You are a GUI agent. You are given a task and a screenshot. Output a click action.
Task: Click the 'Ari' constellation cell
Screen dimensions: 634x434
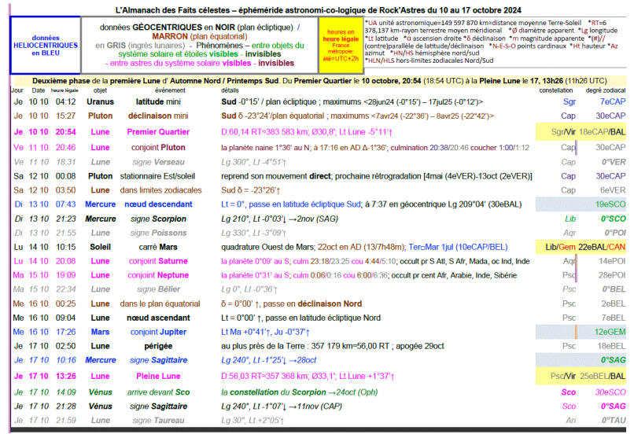coord(571,421)
